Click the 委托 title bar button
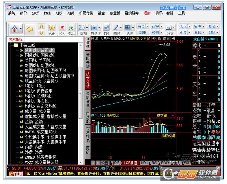 (x=173, y=7)
